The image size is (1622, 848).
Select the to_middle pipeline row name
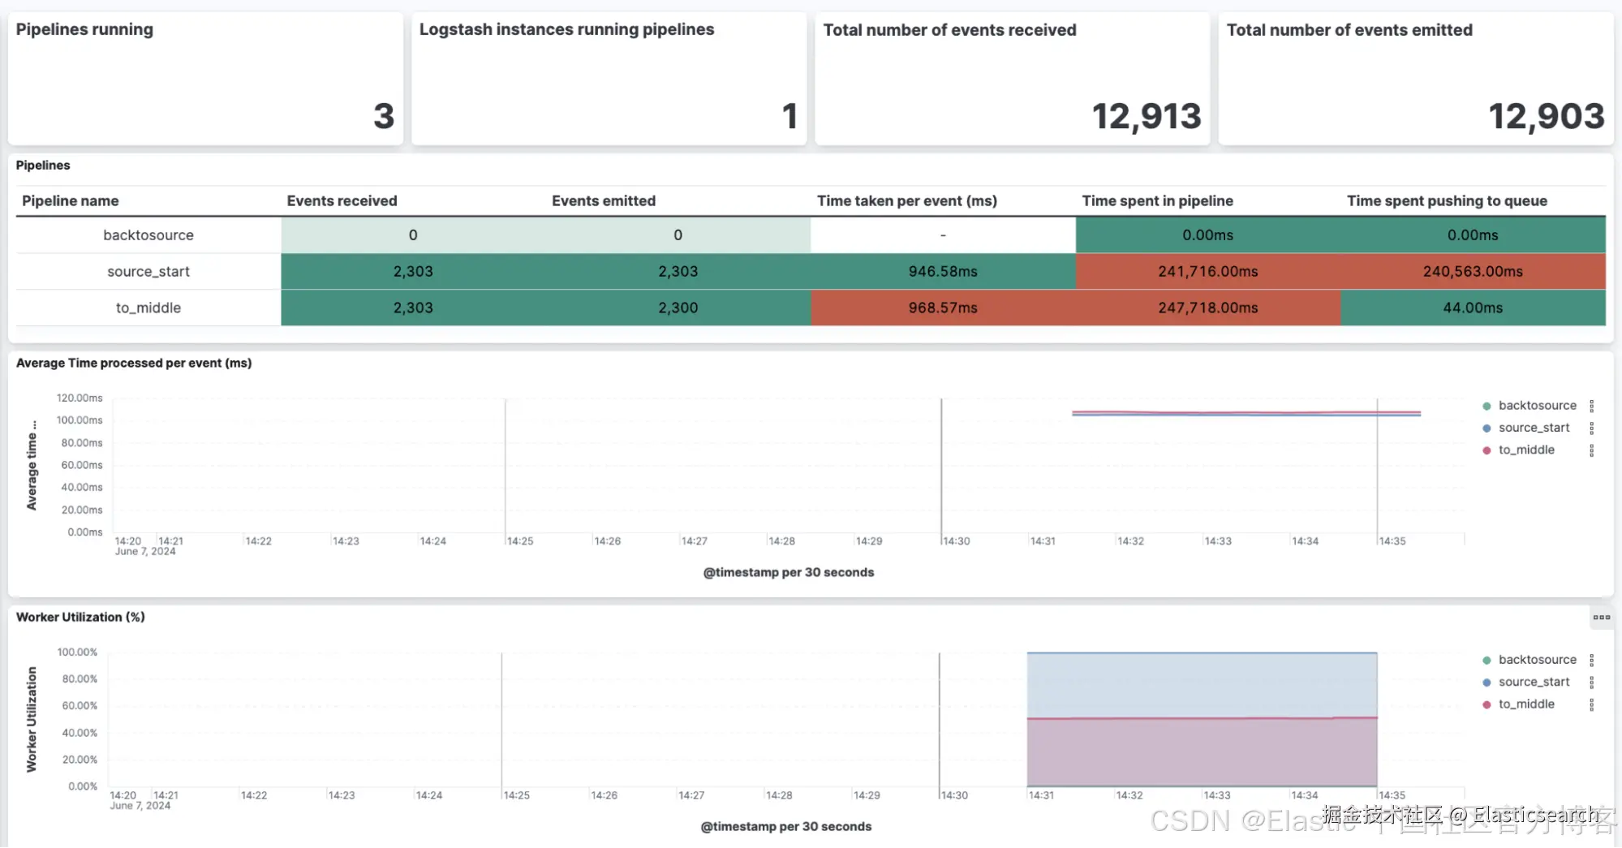pos(148,308)
